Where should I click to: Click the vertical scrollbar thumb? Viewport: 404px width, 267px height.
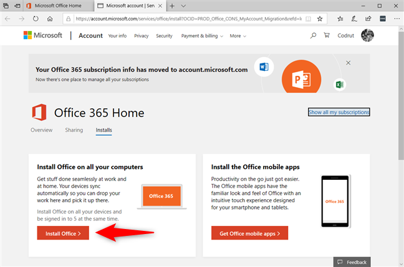(x=401, y=95)
